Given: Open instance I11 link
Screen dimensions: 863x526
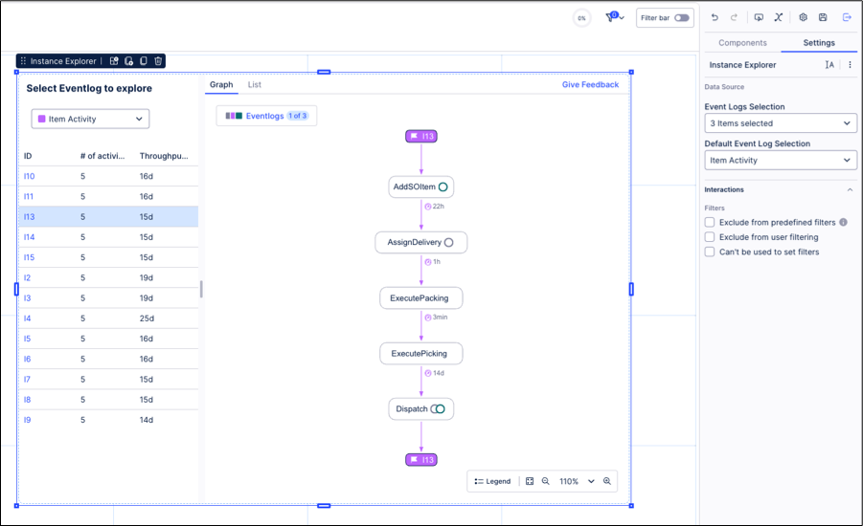Looking at the screenshot, I should coord(29,197).
